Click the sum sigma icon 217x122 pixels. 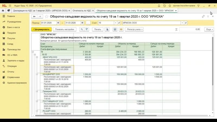176,29
